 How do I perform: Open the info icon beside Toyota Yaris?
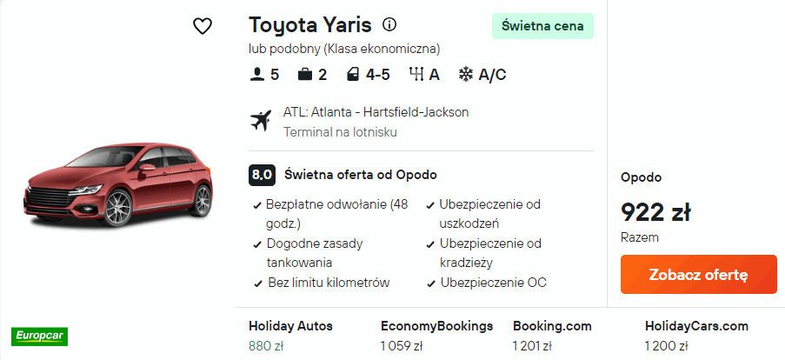(389, 24)
